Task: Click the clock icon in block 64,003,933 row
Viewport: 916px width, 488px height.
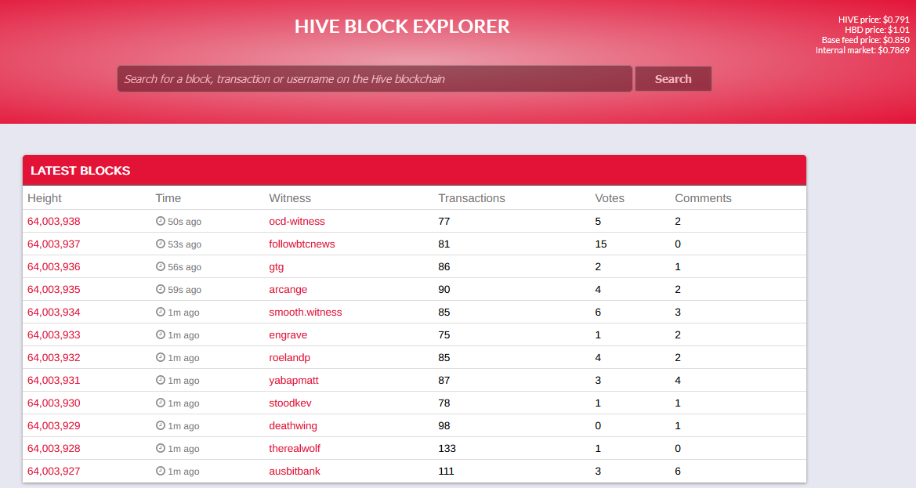Action: pyautogui.click(x=161, y=335)
